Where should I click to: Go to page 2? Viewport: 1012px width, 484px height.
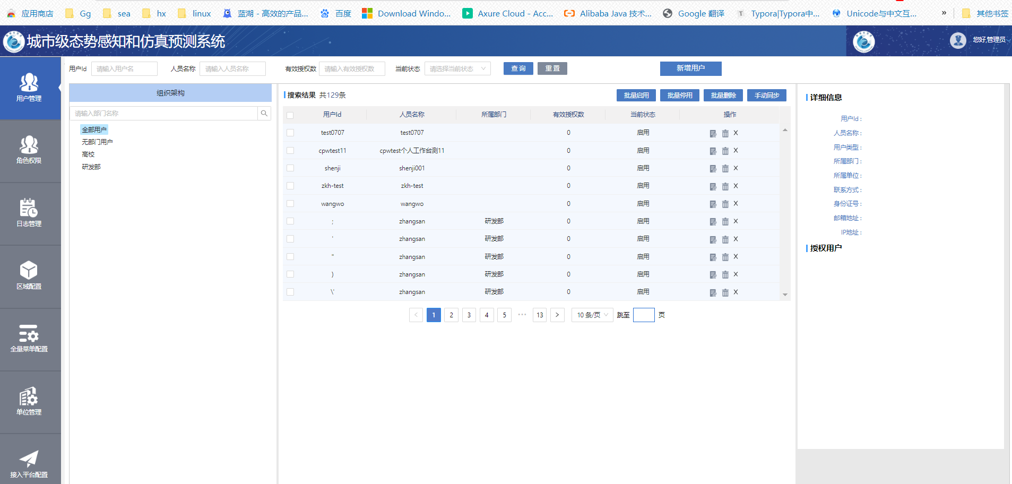click(451, 315)
